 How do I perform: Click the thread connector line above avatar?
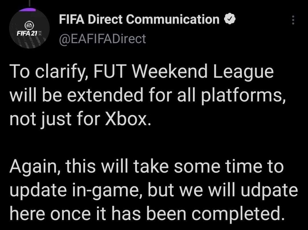(x=29, y=3)
